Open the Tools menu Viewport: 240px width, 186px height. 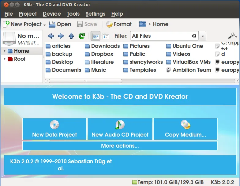pyautogui.click(x=73, y=14)
